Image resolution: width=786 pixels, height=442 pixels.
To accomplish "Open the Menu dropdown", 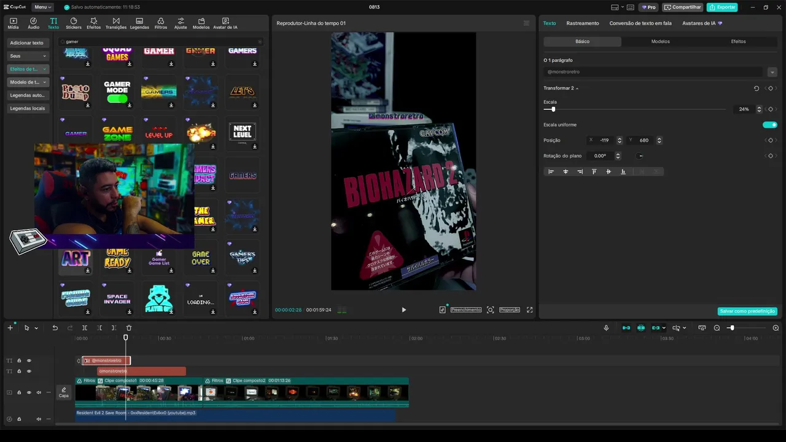I will 43,7.
